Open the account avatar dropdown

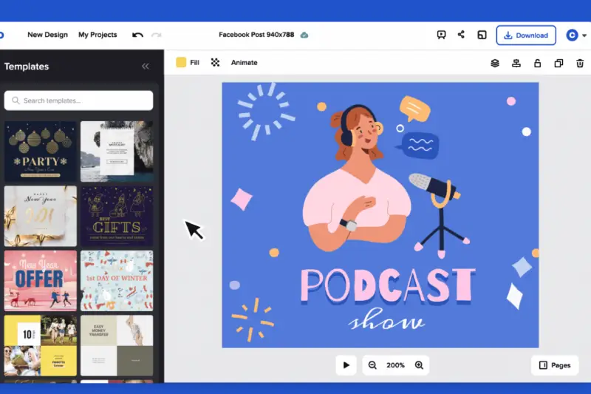click(x=576, y=35)
